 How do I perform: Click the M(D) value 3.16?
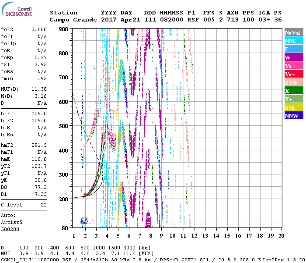click(41, 96)
